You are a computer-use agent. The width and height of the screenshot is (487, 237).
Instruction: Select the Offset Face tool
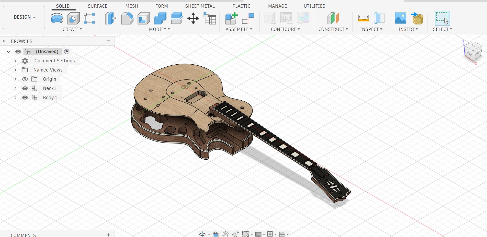(177, 18)
